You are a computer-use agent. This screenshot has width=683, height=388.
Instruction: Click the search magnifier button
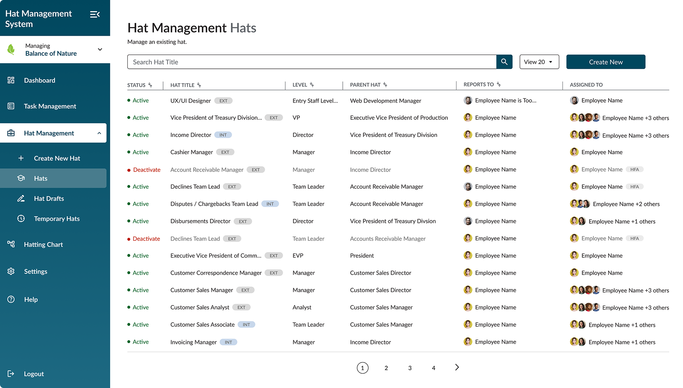point(504,62)
